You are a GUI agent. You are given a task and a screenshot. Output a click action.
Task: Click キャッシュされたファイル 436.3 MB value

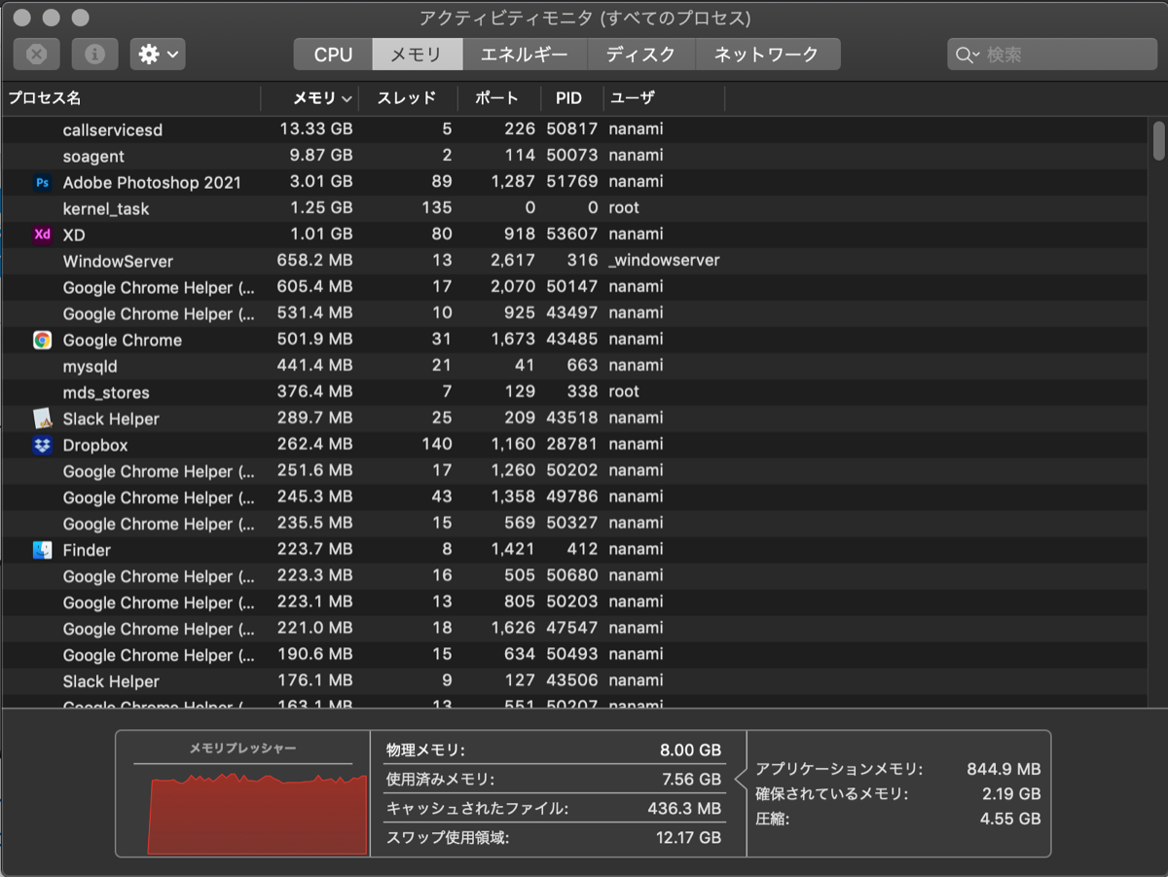pyautogui.click(x=684, y=809)
